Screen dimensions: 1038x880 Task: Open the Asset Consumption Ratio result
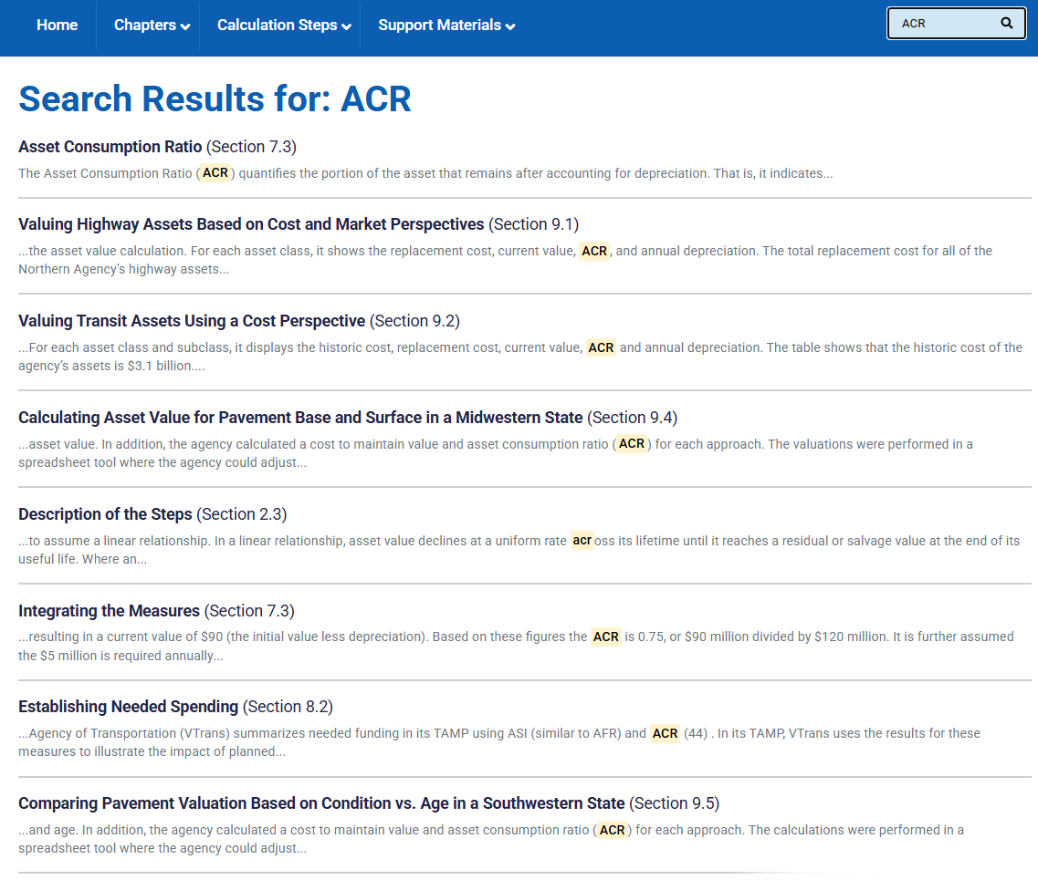click(x=110, y=147)
